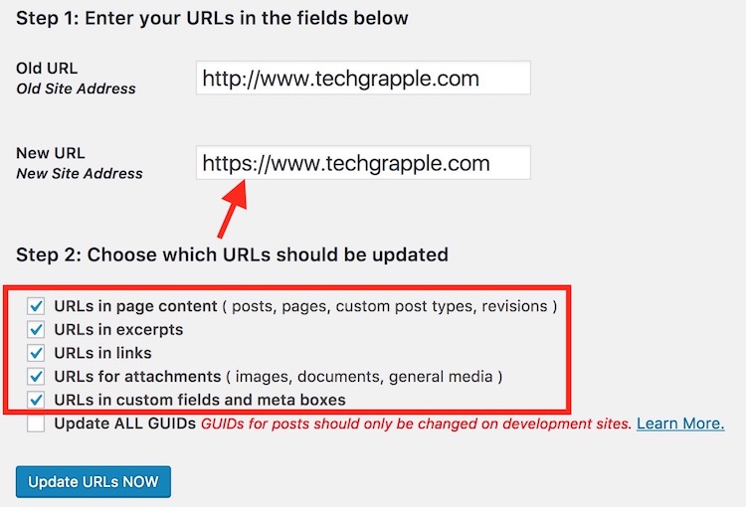Image resolution: width=746 pixels, height=507 pixels.
Task: Click the 'URLs in links' label text
Action: [x=103, y=353]
